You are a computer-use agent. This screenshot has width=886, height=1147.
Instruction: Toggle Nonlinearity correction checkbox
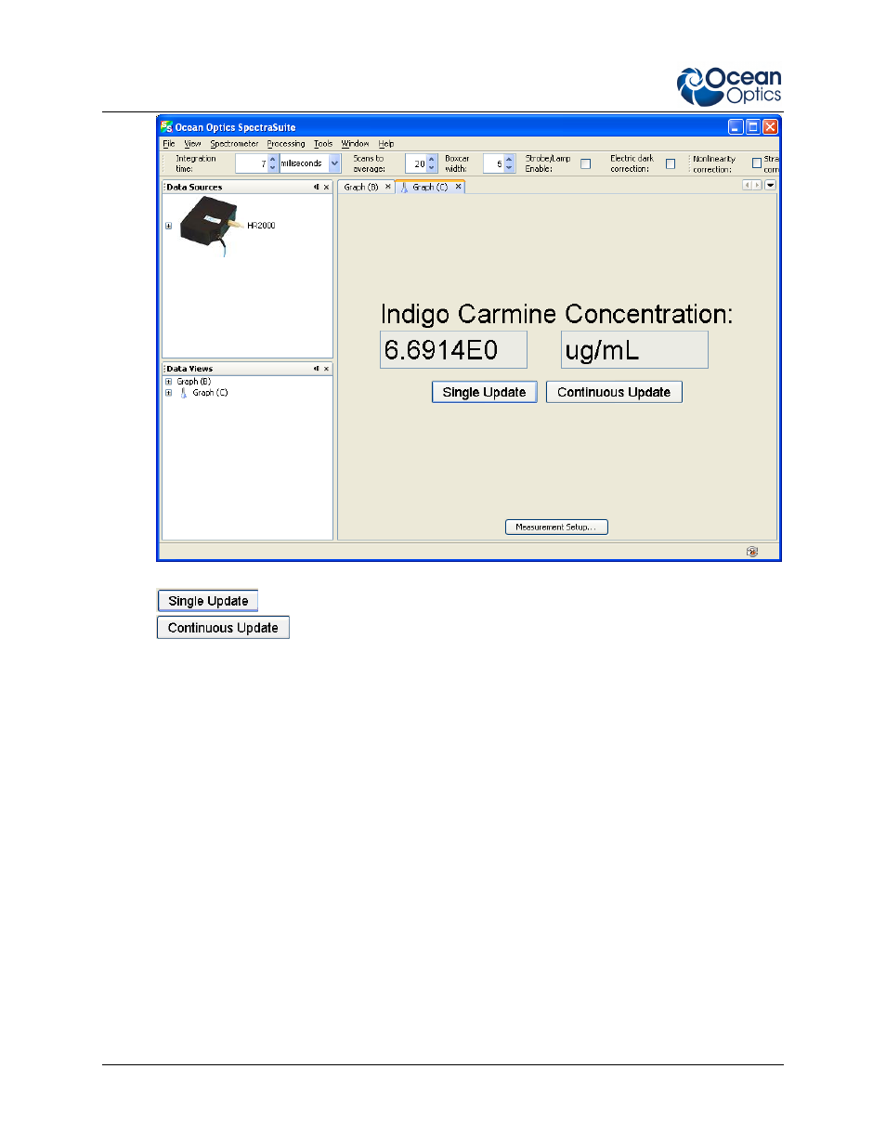[757, 163]
